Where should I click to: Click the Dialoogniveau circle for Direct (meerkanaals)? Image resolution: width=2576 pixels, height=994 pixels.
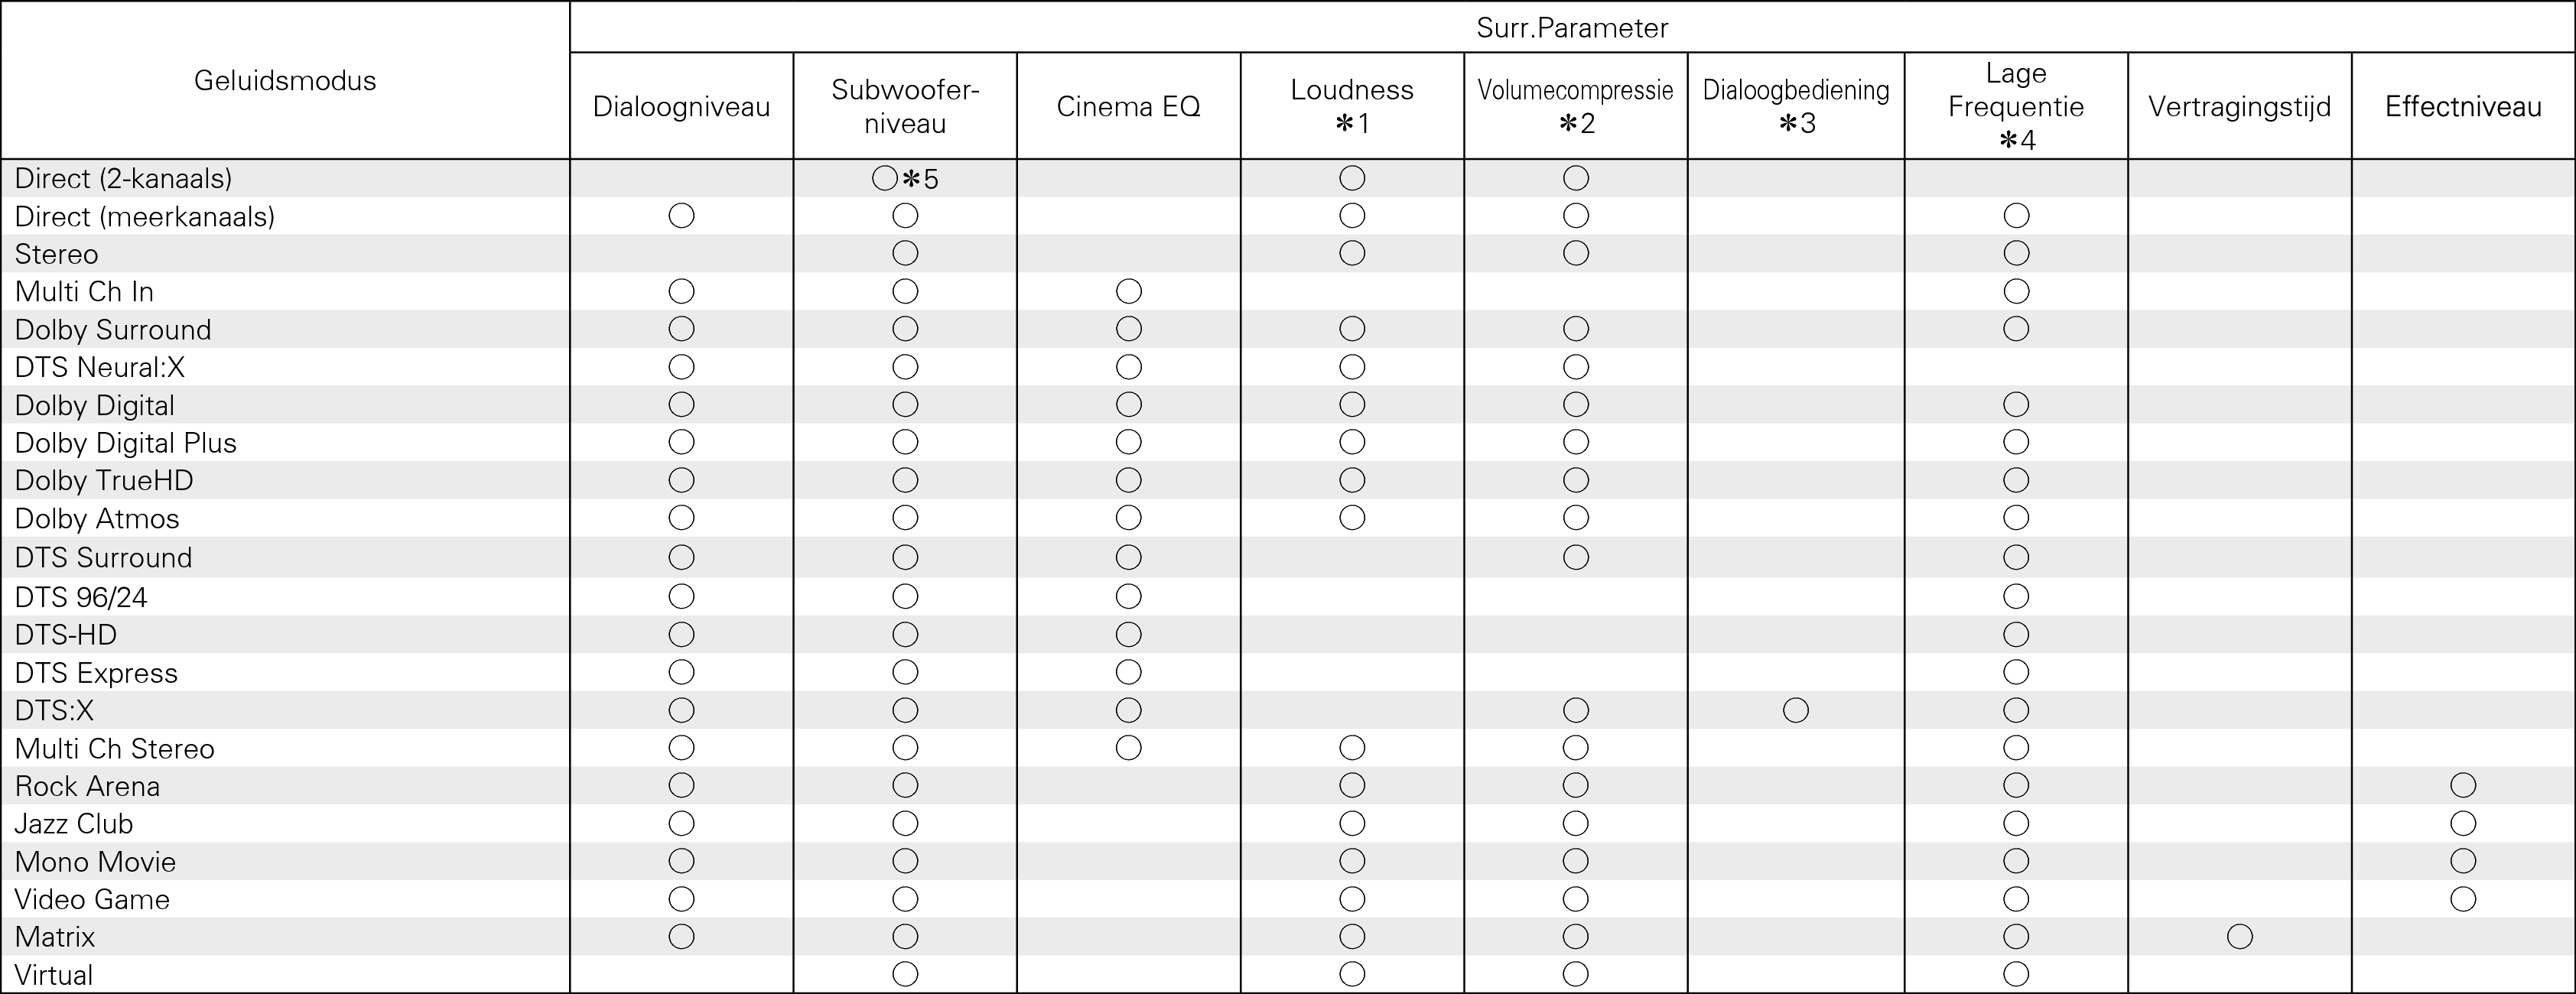point(681,216)
